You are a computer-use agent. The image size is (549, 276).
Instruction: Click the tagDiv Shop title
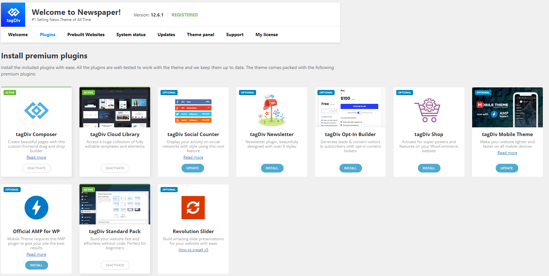(x=429, y=134)
